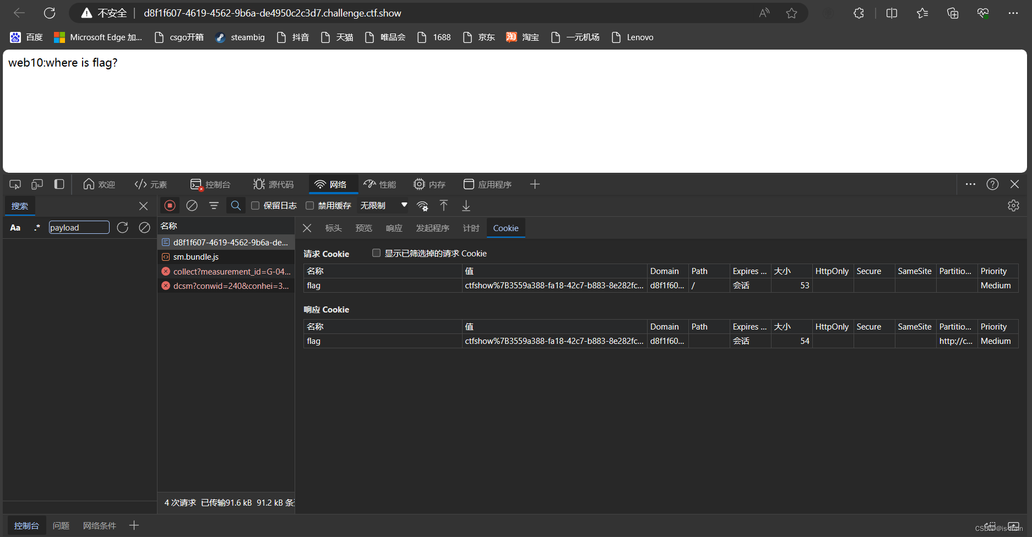Open the 百度 bookmark
This screenshot has height=537, width=1032.
pyautogui.click(x=26, y=37)
